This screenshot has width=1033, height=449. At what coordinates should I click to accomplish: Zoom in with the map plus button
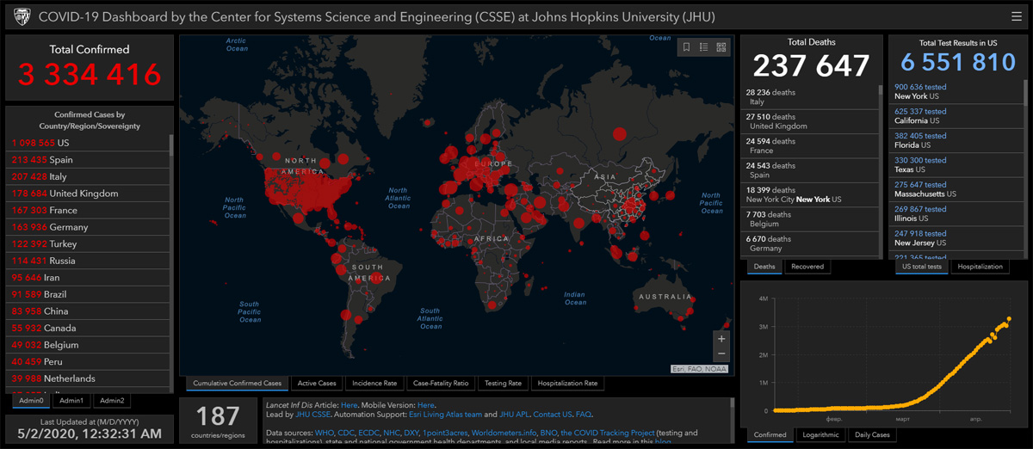721,338
